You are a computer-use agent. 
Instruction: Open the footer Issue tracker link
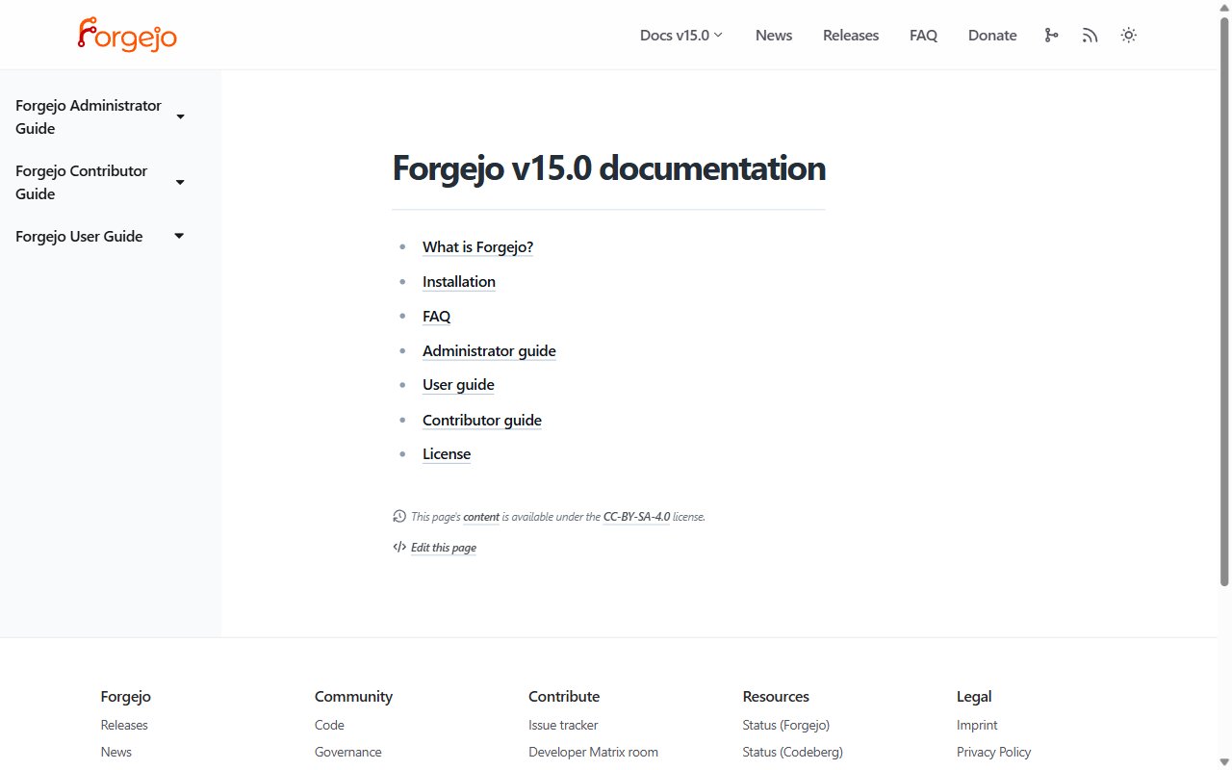tap(563, 725)
